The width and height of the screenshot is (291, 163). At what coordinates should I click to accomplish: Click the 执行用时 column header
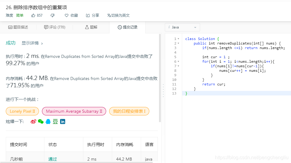[96, 145]
